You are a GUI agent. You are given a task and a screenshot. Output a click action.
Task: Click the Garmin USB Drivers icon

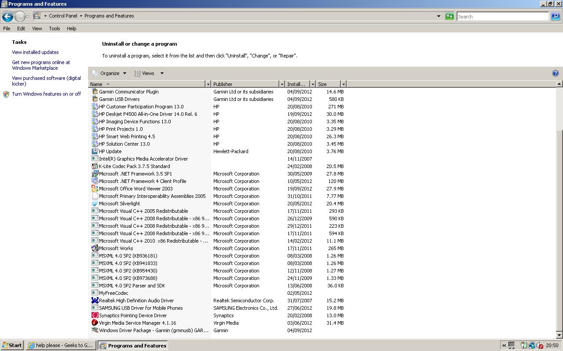tap(95, 99)
